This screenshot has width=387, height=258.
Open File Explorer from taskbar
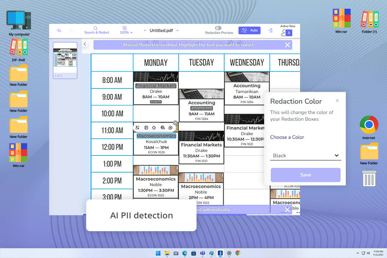(167, 253)
